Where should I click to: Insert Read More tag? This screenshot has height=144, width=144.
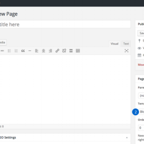coord(71,51)
